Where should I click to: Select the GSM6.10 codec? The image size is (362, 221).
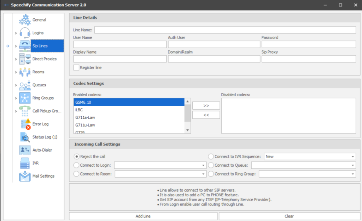click(x=129, y=102)
